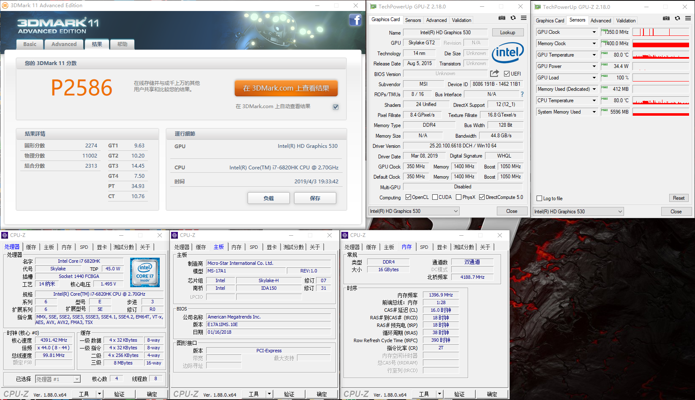Click the Lookup button in GPU-Z
The image size is (695, 400).
point(507,33)
